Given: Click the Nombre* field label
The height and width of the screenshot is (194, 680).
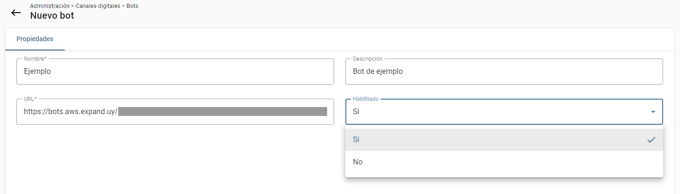Looking at the screenshot, I should [x=36, y=59].
